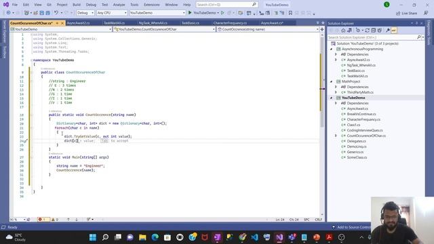Image resolution: width=434 pixels, height=244 pixels.
Task: Click the Search (Ctrl+Q) box
Action: 226,5
